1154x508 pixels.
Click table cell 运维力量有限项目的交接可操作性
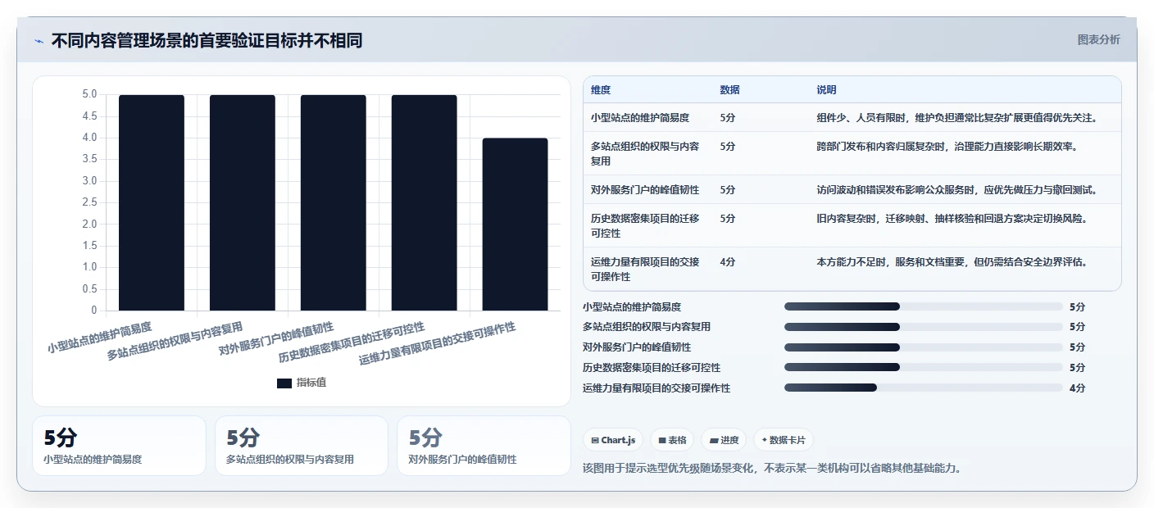[x=646, y=269]
